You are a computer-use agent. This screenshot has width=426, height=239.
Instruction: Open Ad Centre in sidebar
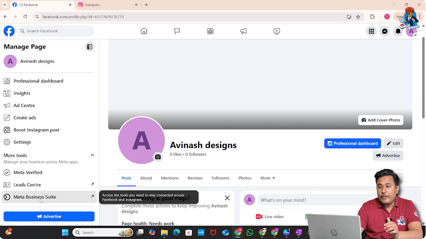pos(49,105)
